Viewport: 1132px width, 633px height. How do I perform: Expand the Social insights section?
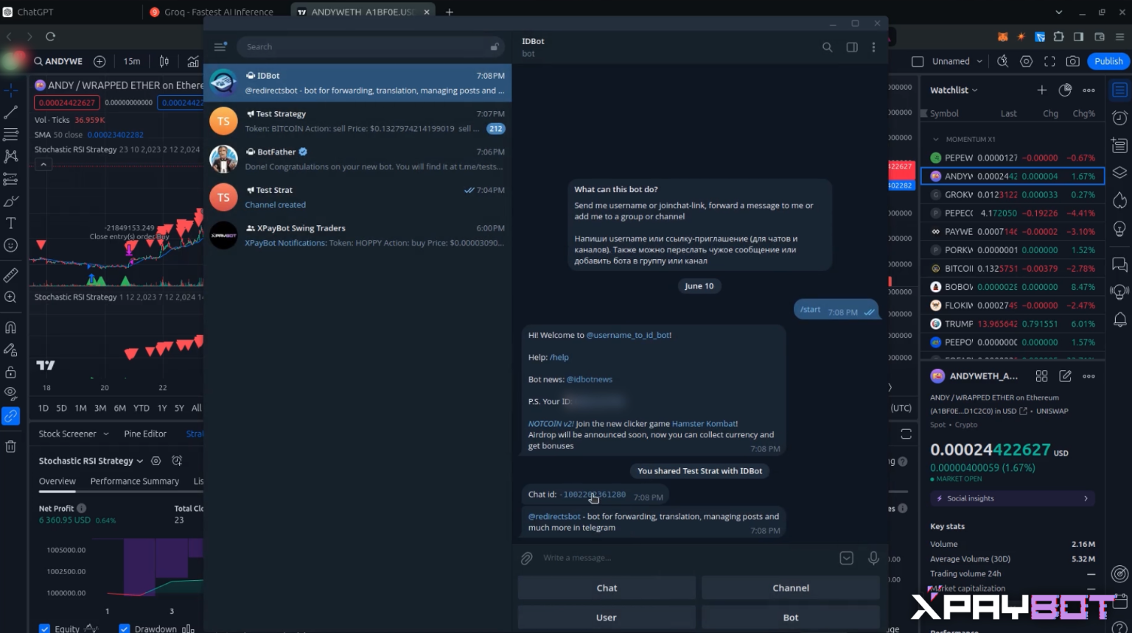pyautogui.click(x=1013, y=498)
